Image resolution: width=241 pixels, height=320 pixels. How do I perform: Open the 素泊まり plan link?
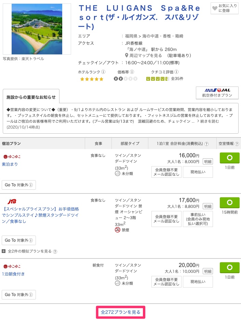pos(10,164)
